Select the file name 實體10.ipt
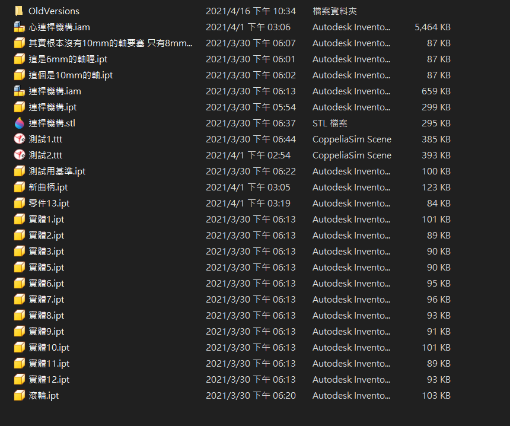 (49, 347)
